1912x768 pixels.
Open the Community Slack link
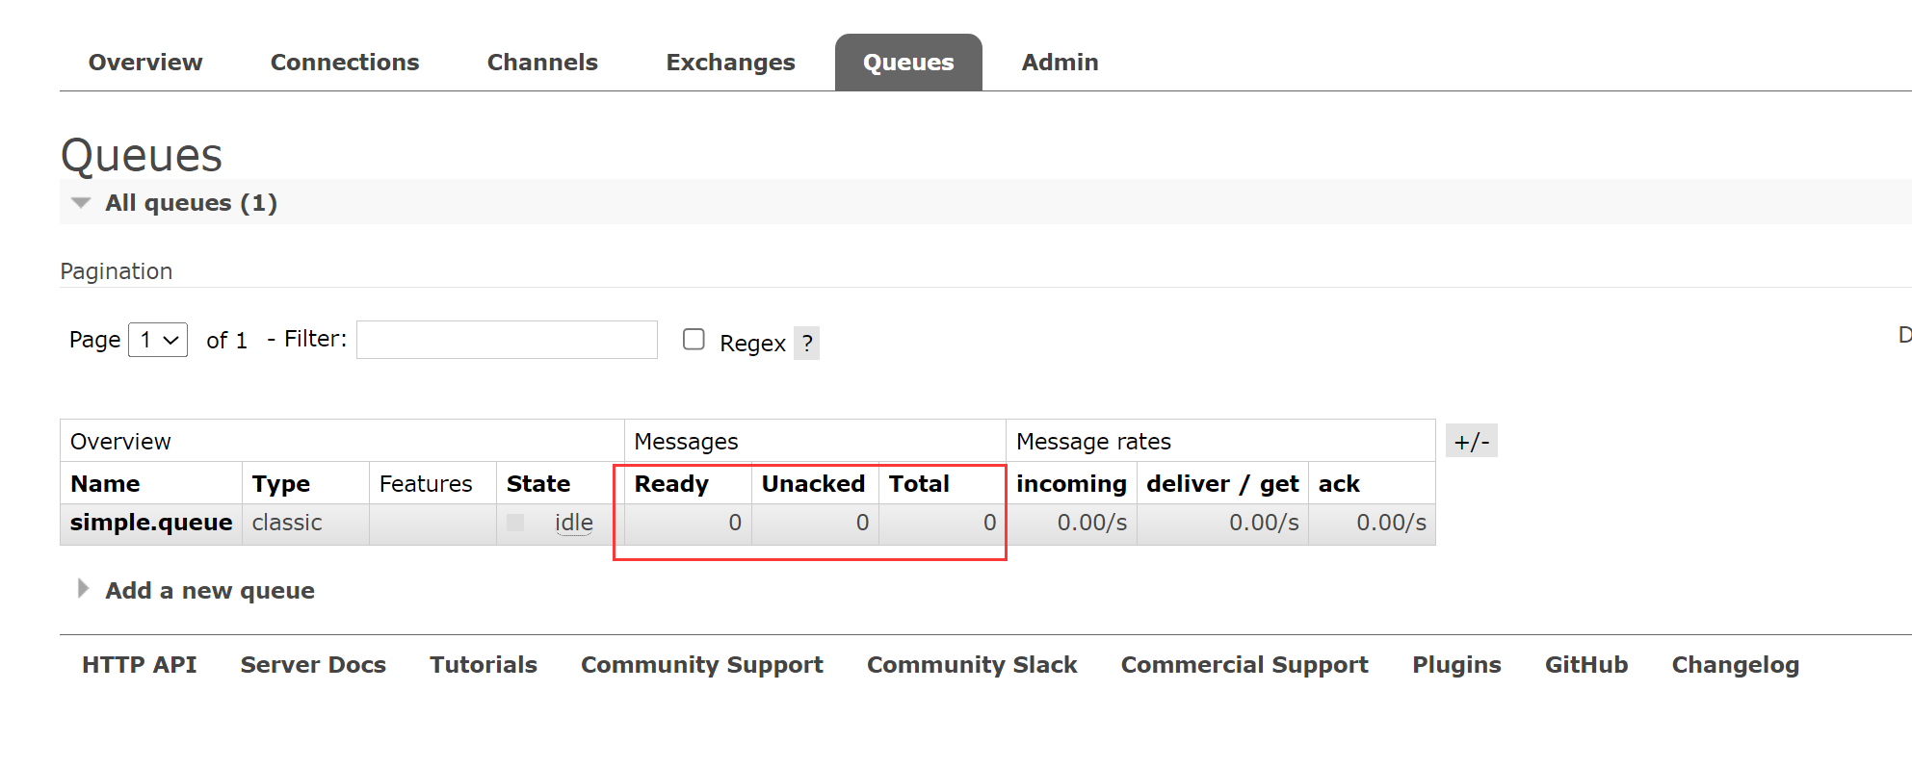(x=972, y=665)
